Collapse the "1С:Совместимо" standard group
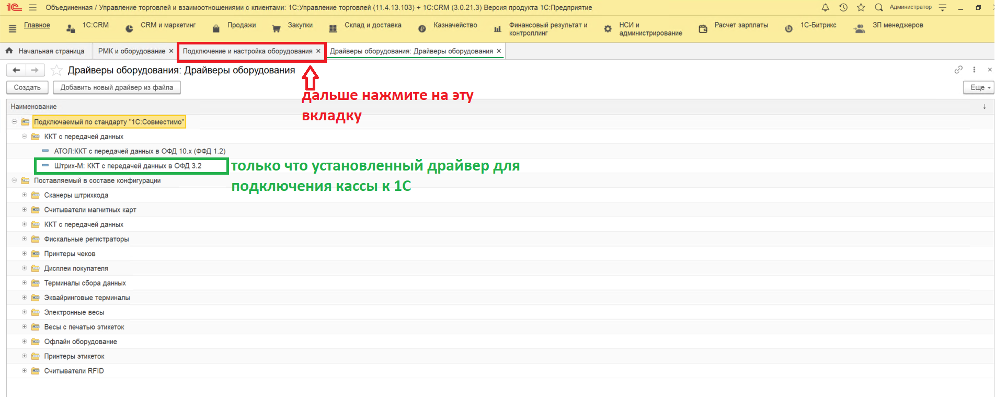The height and width of the screenshot is (397, 995). [14, 122]
